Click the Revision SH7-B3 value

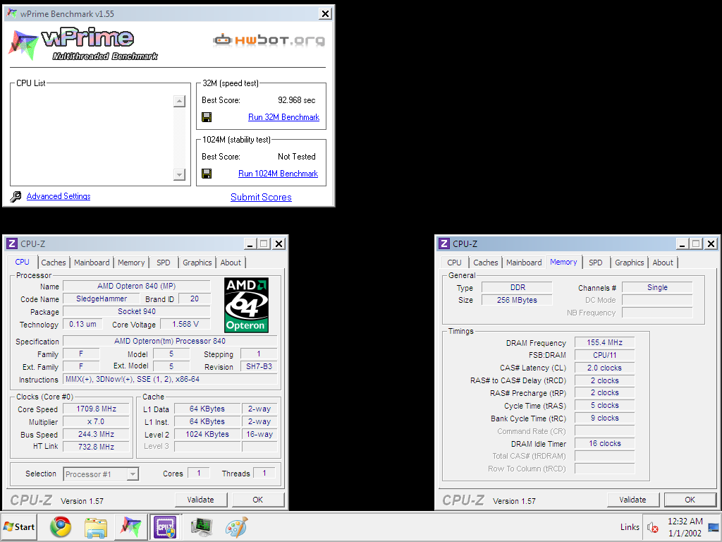[x=259, y=366]
